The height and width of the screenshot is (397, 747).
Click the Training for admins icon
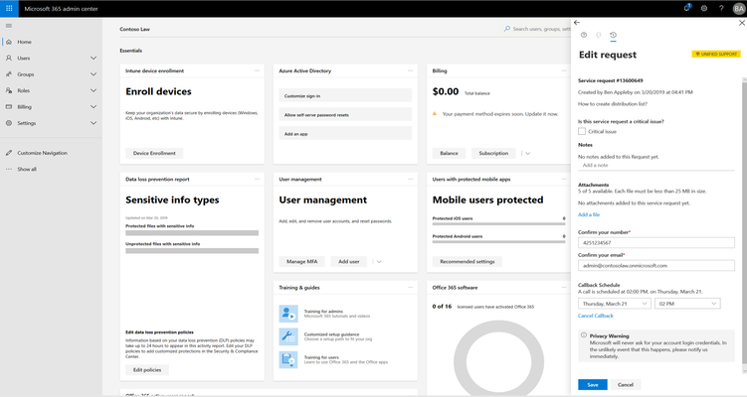tap(288, 314)
